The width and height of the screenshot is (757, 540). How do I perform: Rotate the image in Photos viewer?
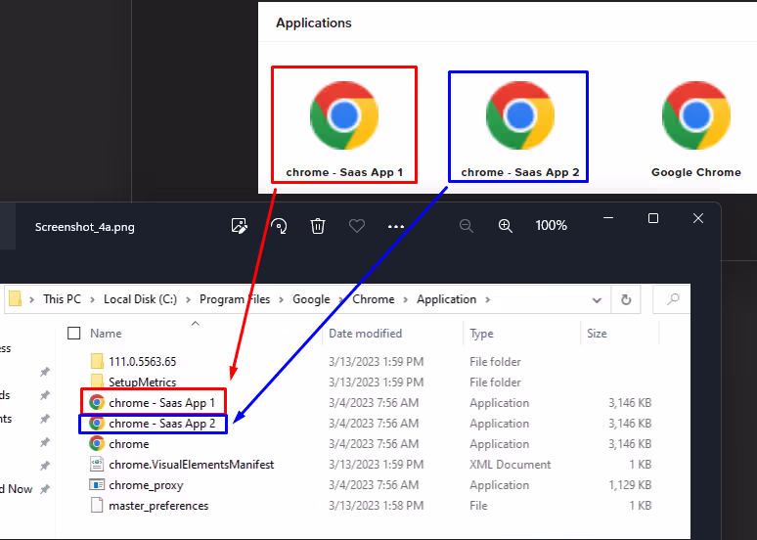point(279,226)
